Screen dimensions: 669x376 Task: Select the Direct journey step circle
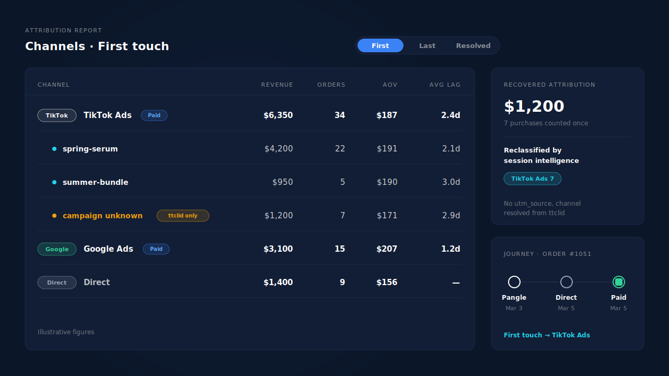(567, 282)
